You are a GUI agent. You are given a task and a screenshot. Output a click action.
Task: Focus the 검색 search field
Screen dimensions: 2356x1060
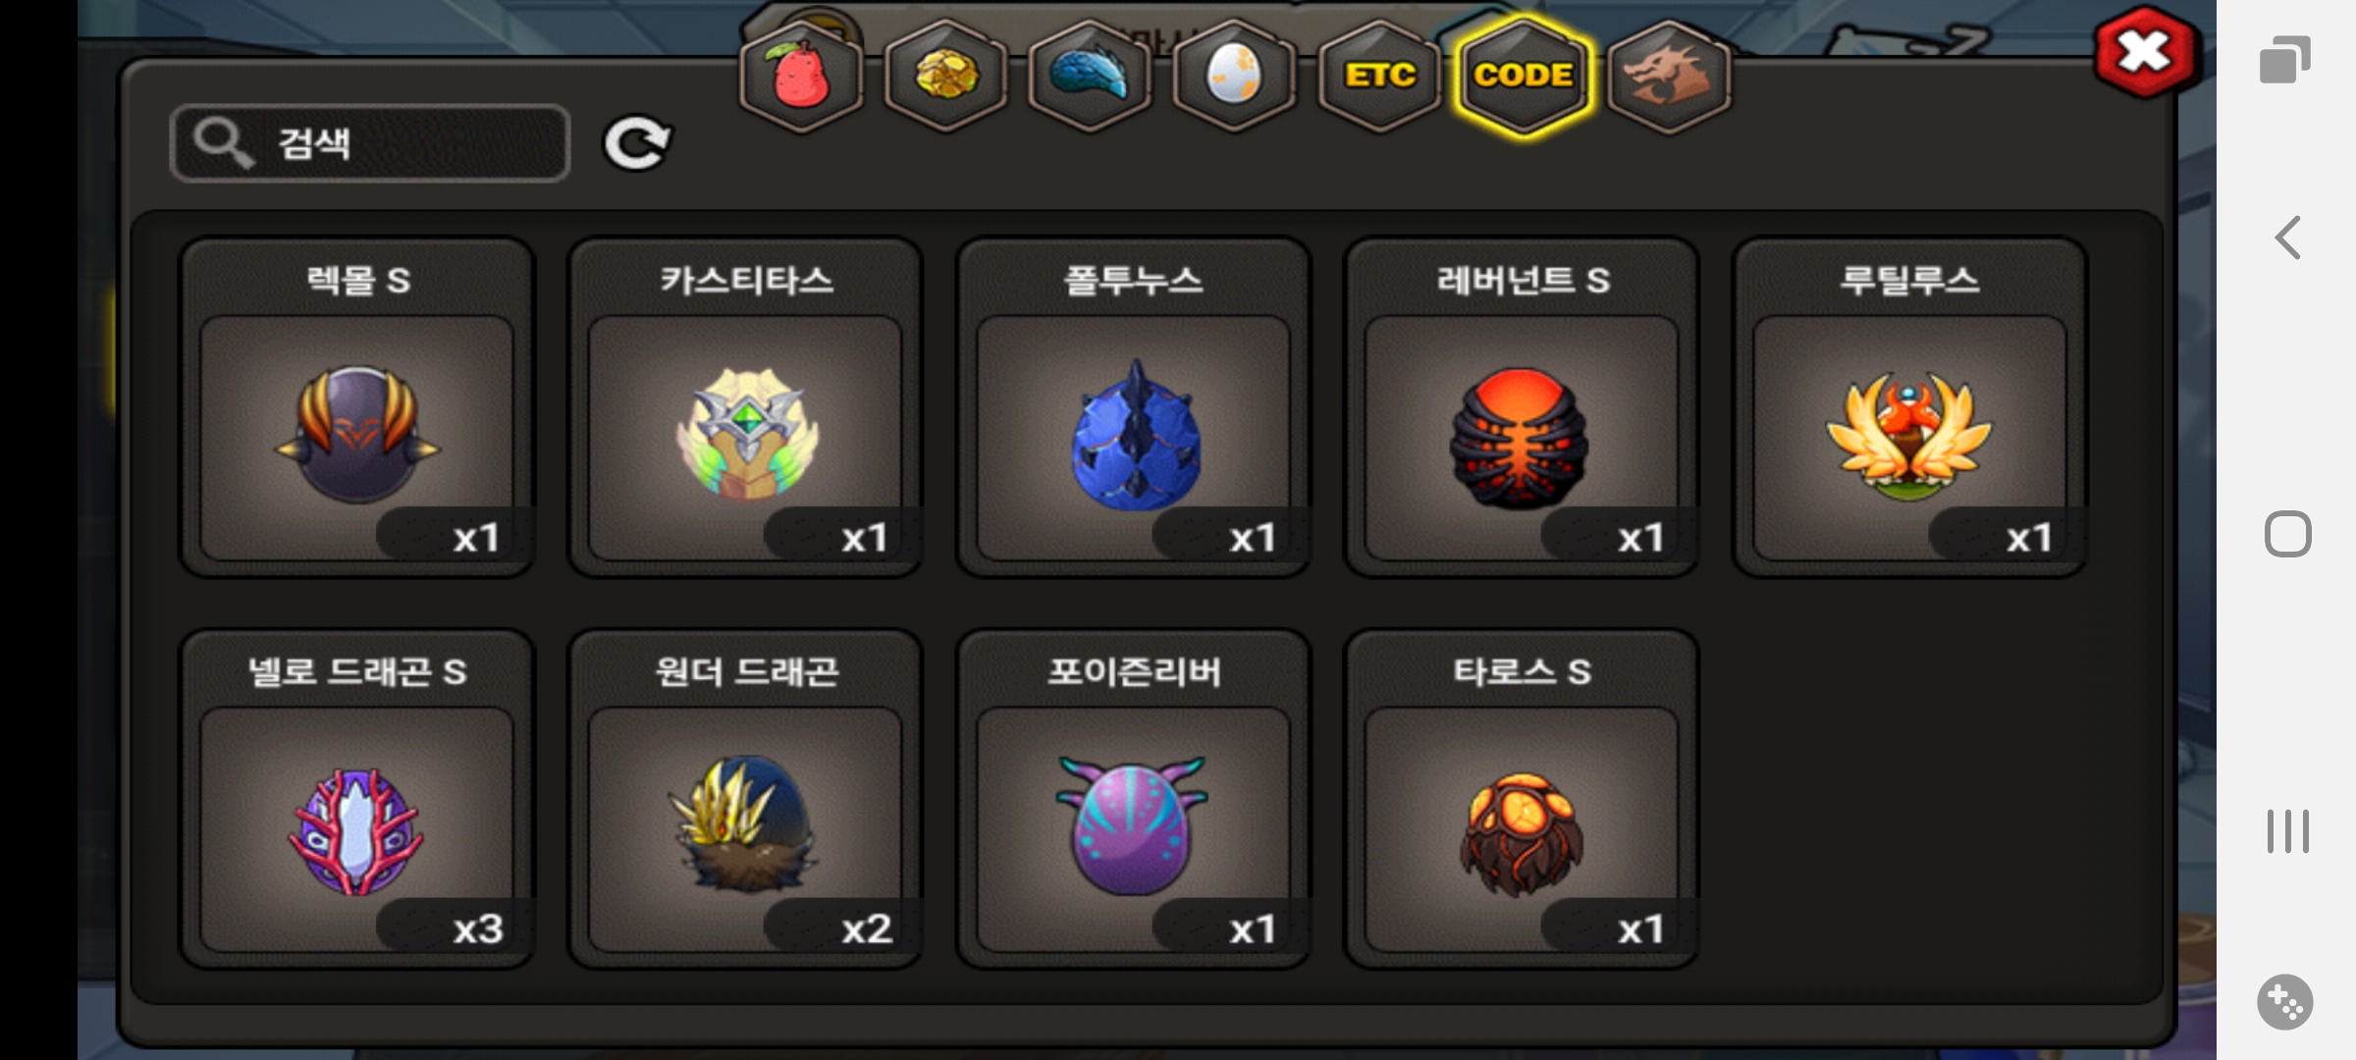[x=370, y=143]
